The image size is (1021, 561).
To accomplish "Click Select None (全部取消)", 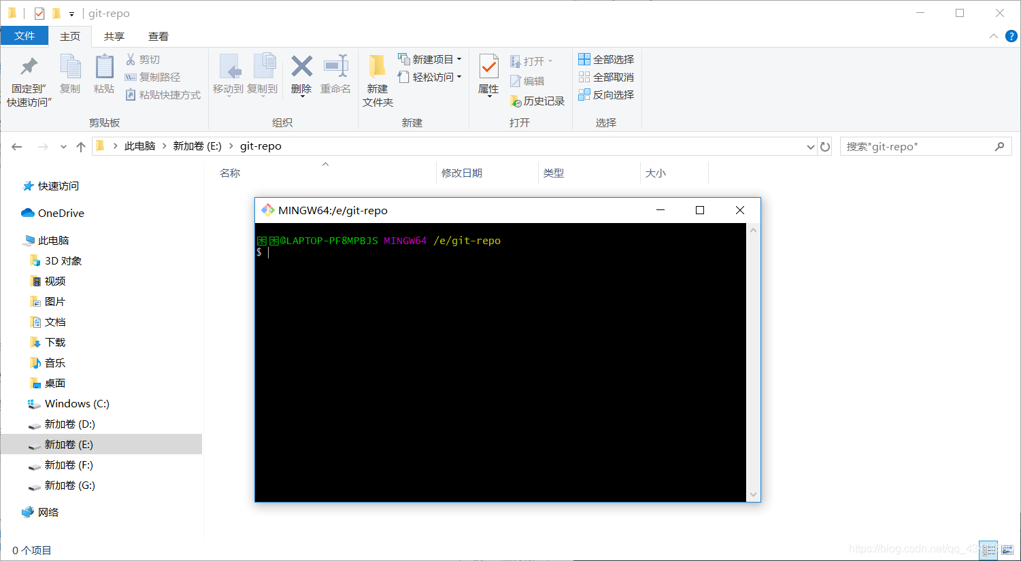I will [x=606, y=78].
